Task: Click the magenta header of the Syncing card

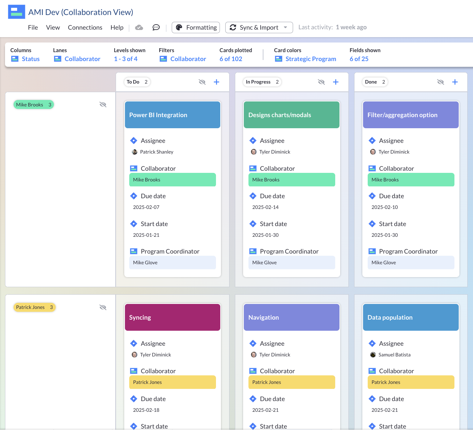Action: [x=172, y=317]
